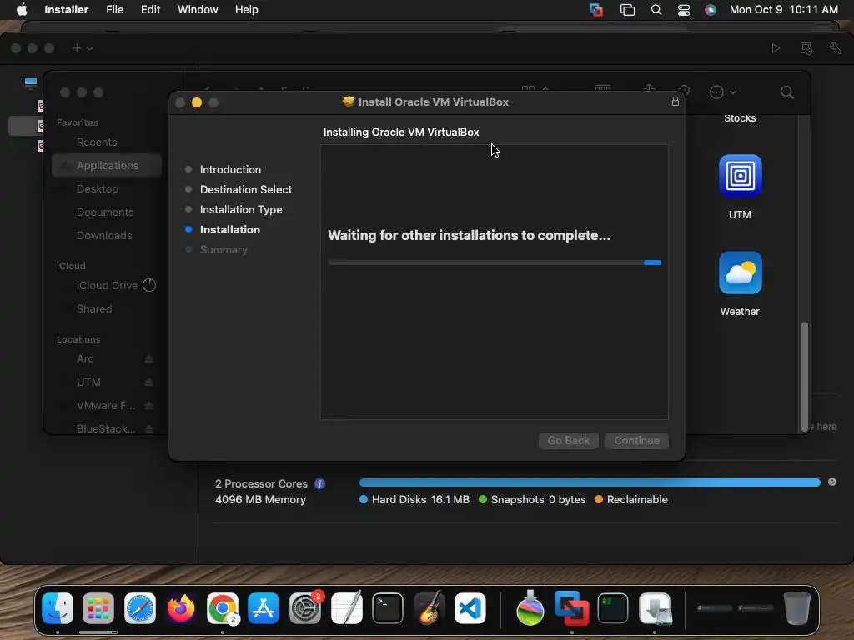Screen dimensions: 854x640
Task: Open the green terminal app in the Dock
Action: [613, 608]
